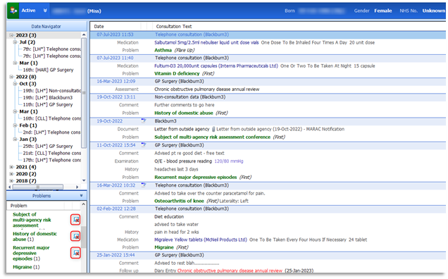Collapse the 2023 Mar (1) node above GP Surgery [HAR]
Viewport: 448px width, 279px height.
(x=15, y=63)
